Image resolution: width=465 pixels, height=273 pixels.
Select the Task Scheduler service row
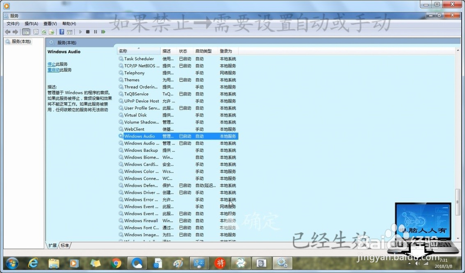coord(178,58)
